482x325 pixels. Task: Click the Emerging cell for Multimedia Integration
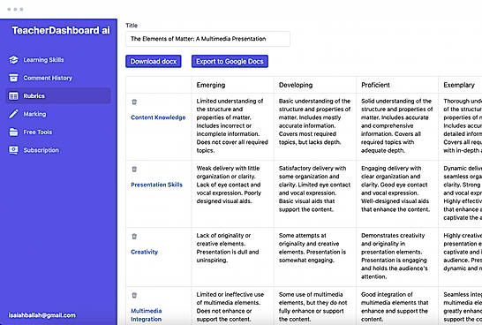[232, 306]
